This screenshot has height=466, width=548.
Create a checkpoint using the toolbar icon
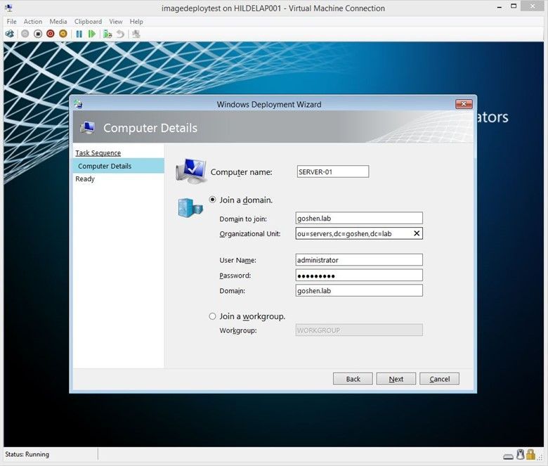(x=107, y=34)
